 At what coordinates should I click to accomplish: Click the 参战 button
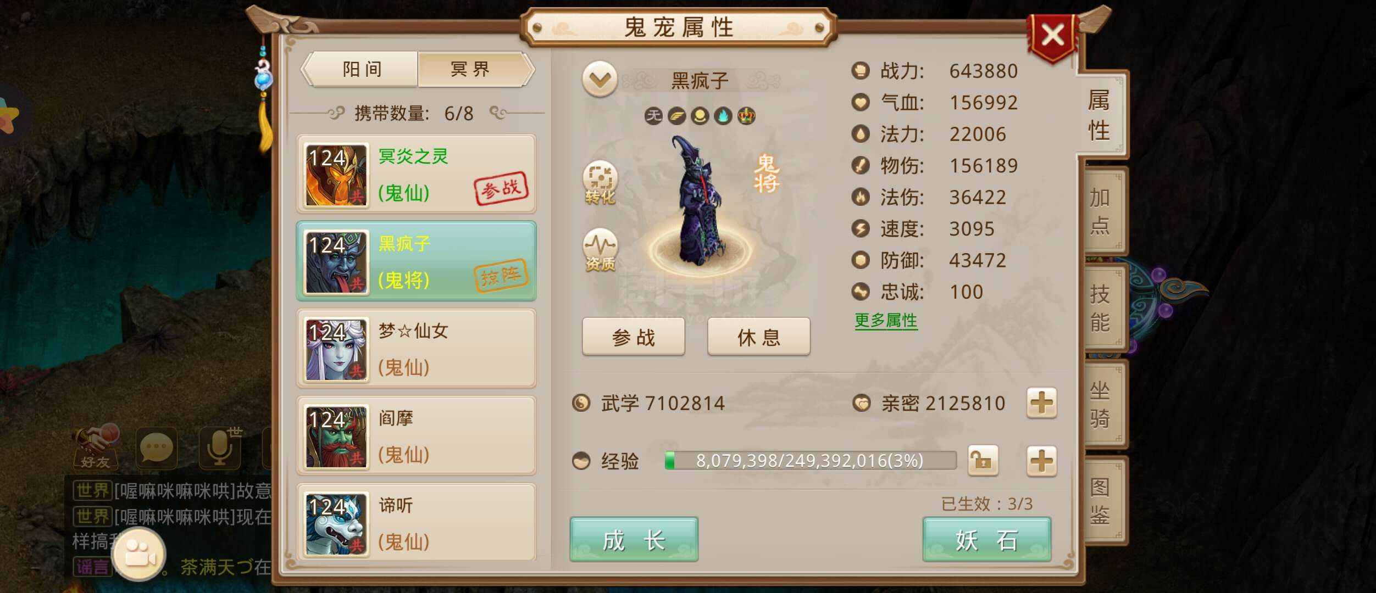(x=634, y=337)
